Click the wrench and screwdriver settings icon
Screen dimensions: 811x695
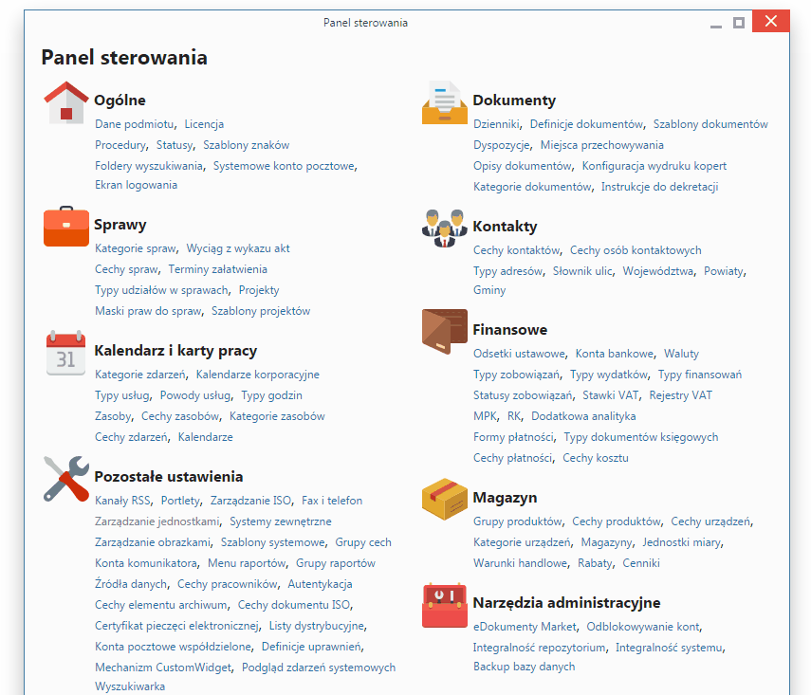(x=66, y=479)
